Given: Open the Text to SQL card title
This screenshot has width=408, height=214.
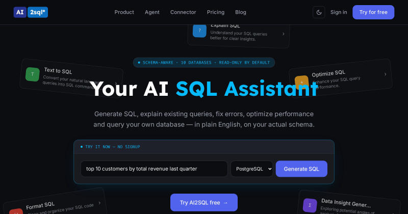Looking at the screenshot, I should tap(58, 71).
